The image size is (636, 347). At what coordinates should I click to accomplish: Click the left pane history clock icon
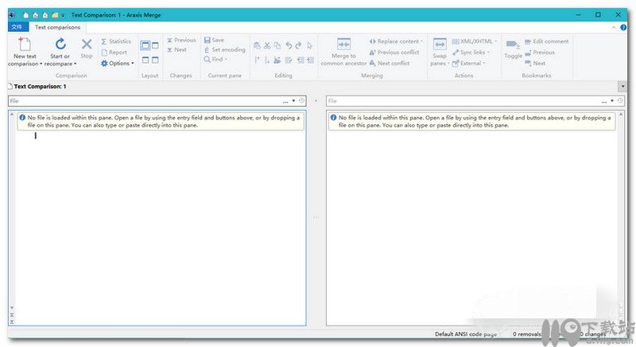[301, 100]
